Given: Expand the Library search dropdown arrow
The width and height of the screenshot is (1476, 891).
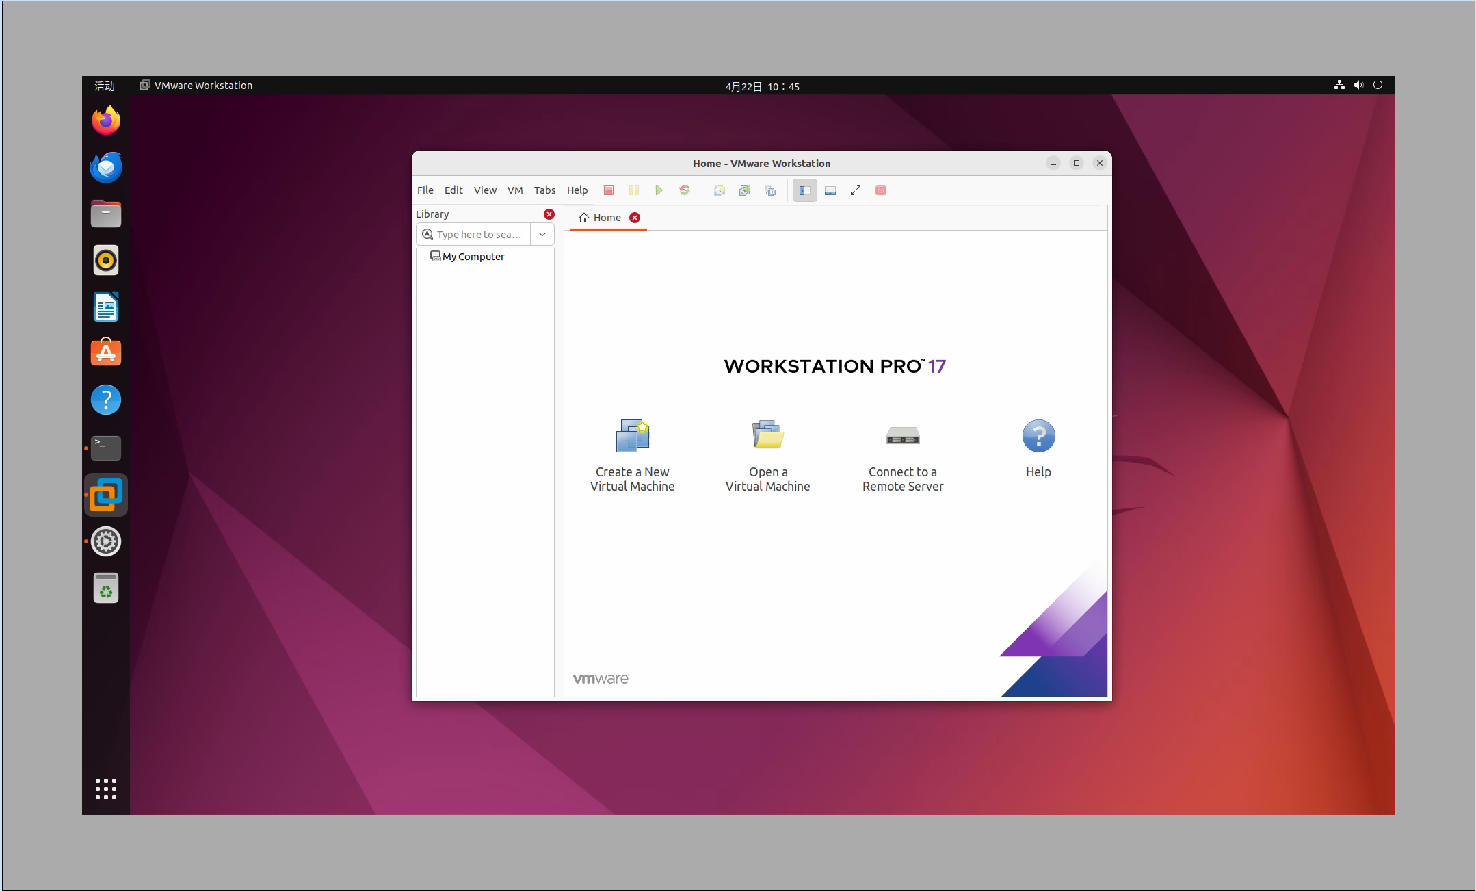Looking at the screenshot, I should click(542, 234).
